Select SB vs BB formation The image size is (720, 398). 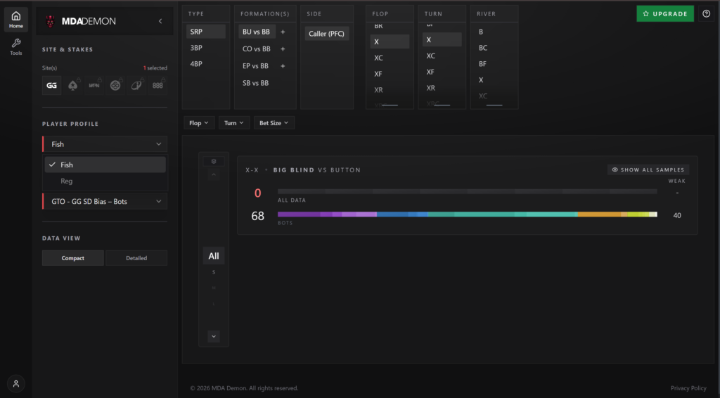[x=255, y=83]
